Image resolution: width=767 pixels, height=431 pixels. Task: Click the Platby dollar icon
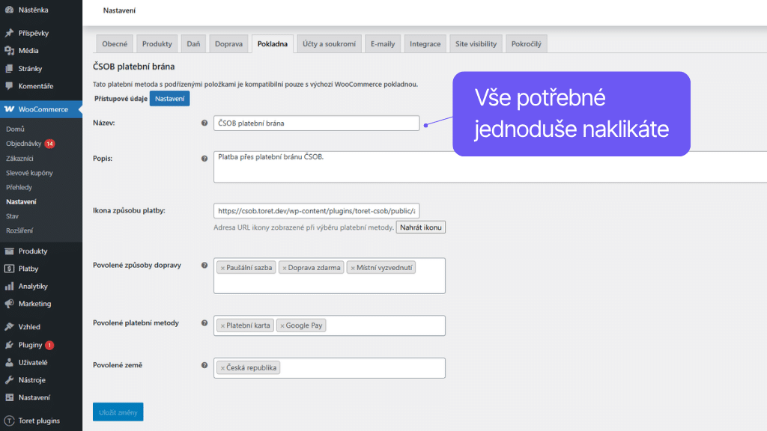9,269
